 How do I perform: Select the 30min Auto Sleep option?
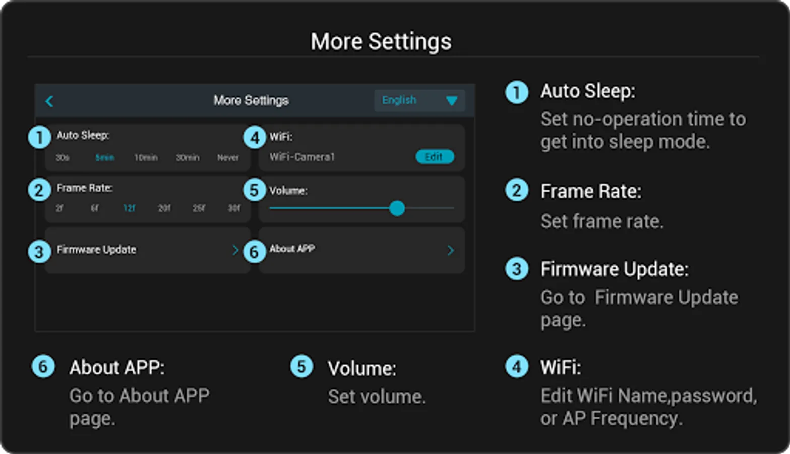[188, 158]
